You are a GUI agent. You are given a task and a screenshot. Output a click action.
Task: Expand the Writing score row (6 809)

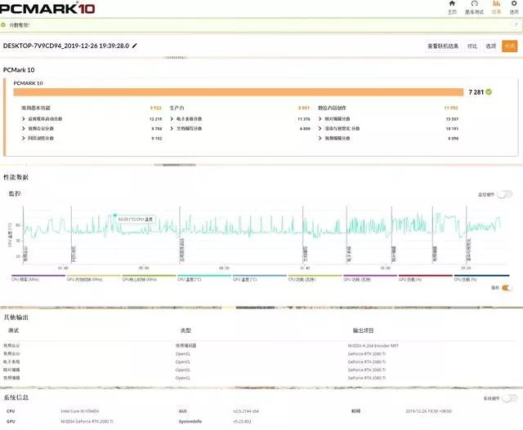coord(240,129)
